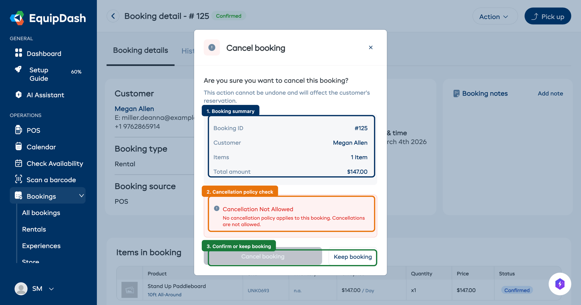This screenshot has width=581, height=305.
Task: Expand the SM user account menu
Action: pos(51,289)
